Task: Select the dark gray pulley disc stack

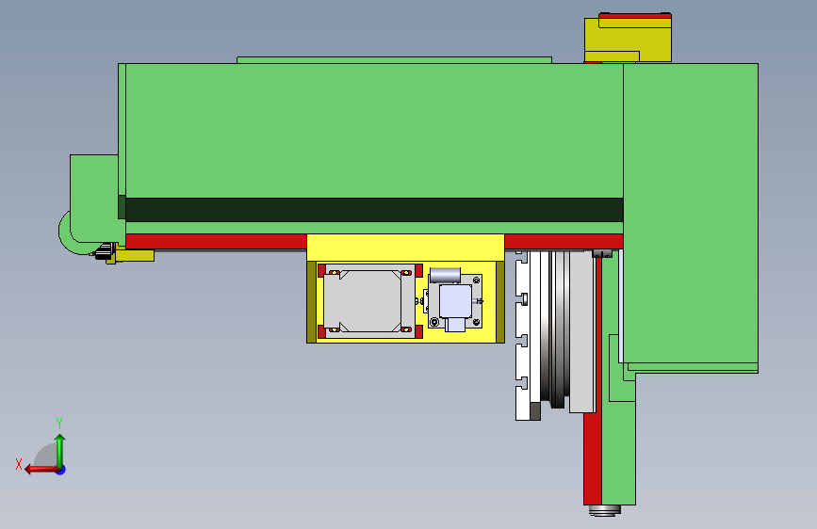Action: [x=557, y=328]
